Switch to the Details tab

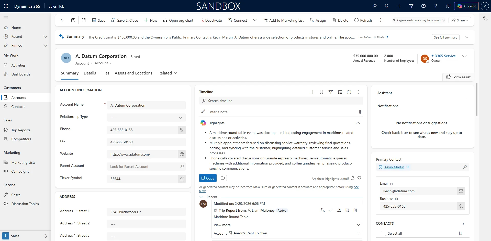(x=90, y=73)
